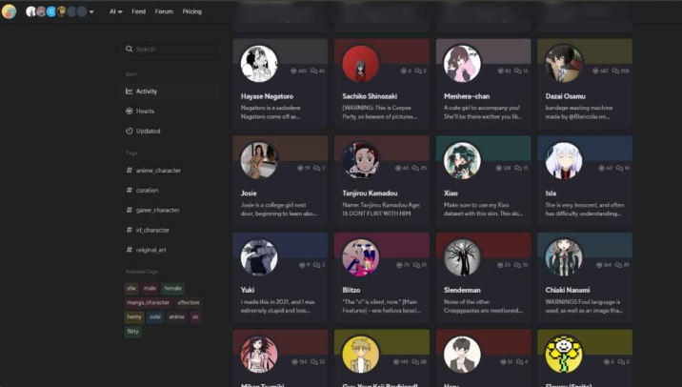
Task: Click the site logo in the top-left corner
Action: 10,11
